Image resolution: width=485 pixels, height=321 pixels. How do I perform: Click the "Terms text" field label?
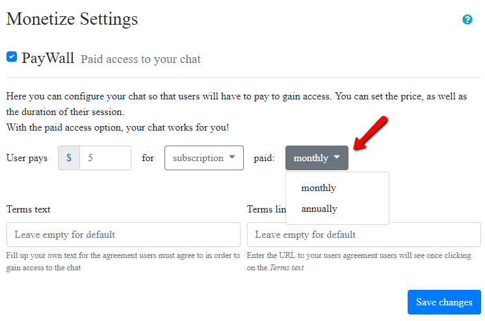[x=29, y=209]
